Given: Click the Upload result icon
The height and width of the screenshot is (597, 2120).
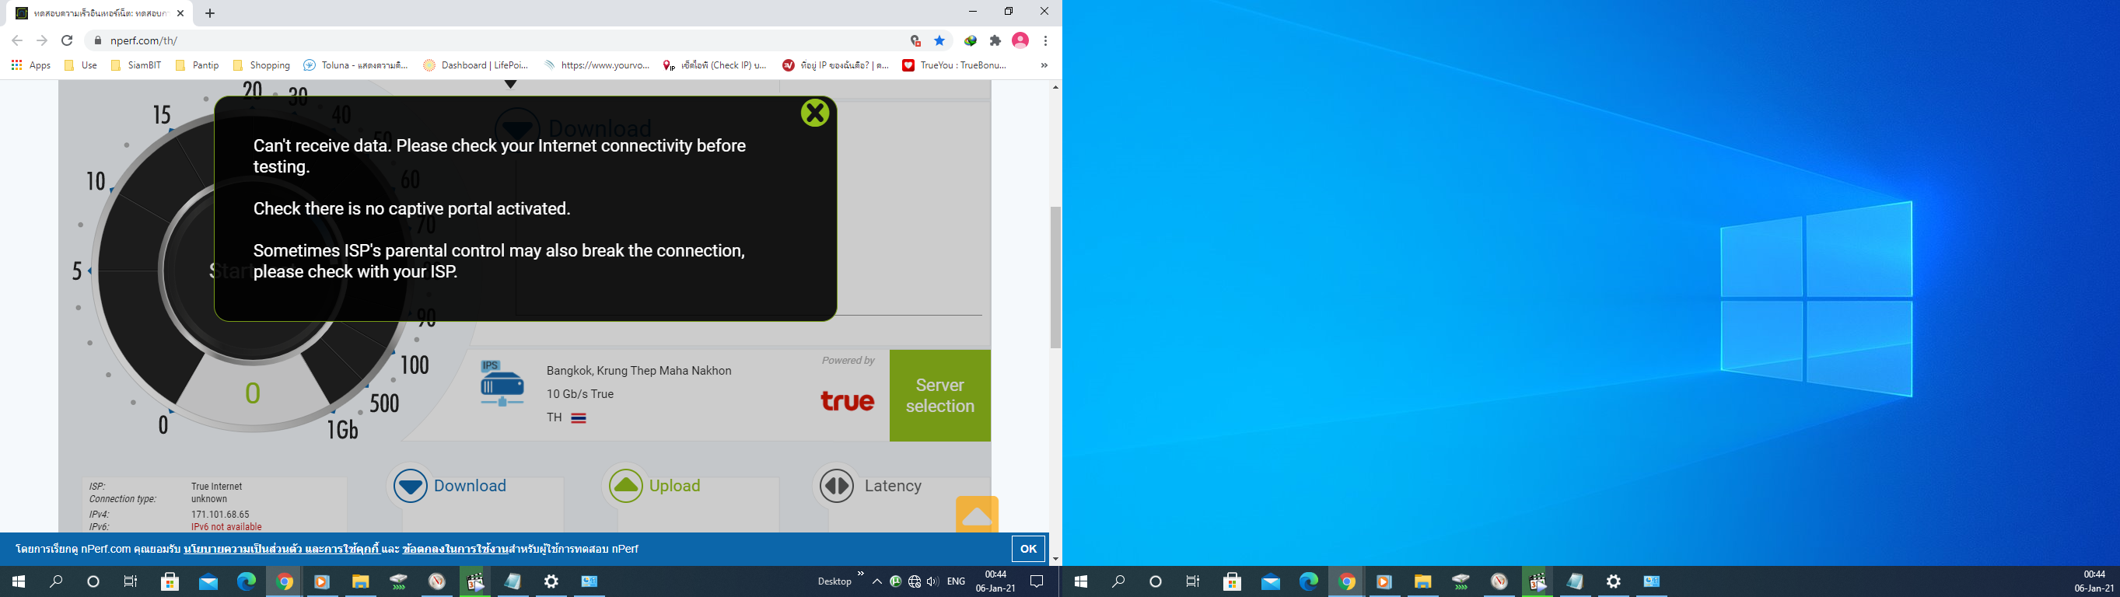Looking at the screenshot, I should (625, 486).
